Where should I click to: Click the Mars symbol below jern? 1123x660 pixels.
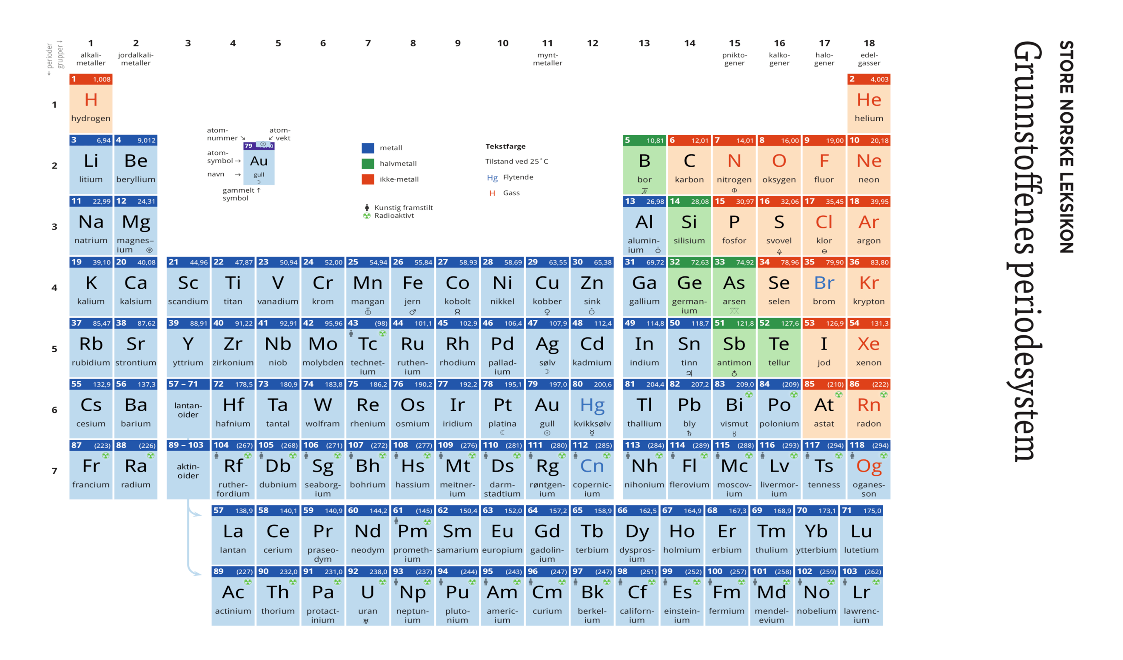(x=412, y=312)
